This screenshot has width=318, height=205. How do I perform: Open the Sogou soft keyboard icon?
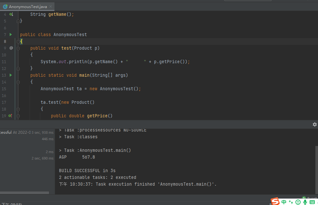[312, 202]
